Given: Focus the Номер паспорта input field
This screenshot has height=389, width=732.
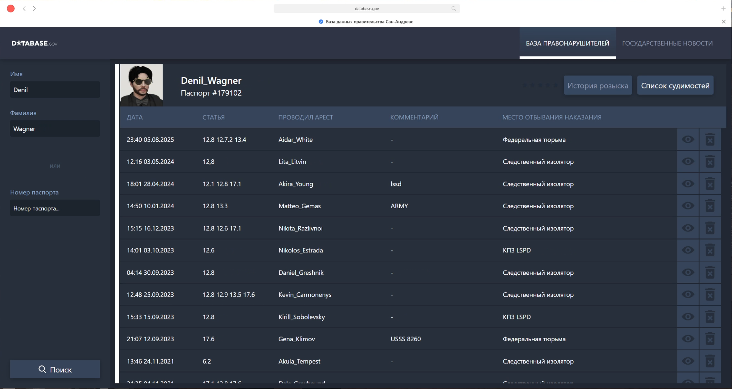Looking at the screenshot, I should point(55,208).
